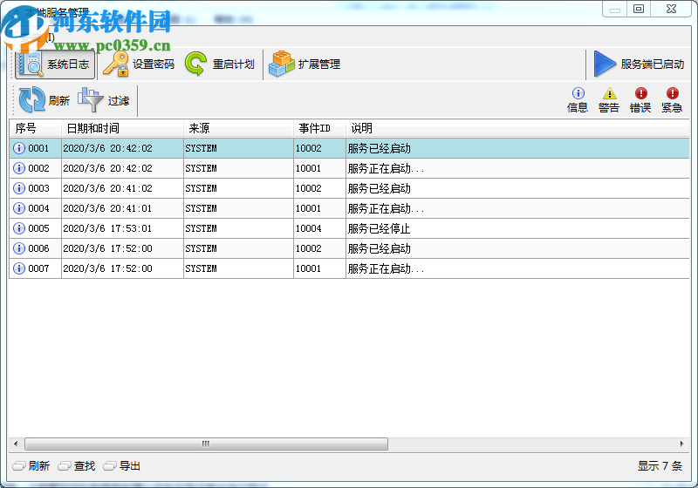Screen dimensions: 698x488
Task: Click 服务正在启动... in row 0004
Action: coord(386,208)
